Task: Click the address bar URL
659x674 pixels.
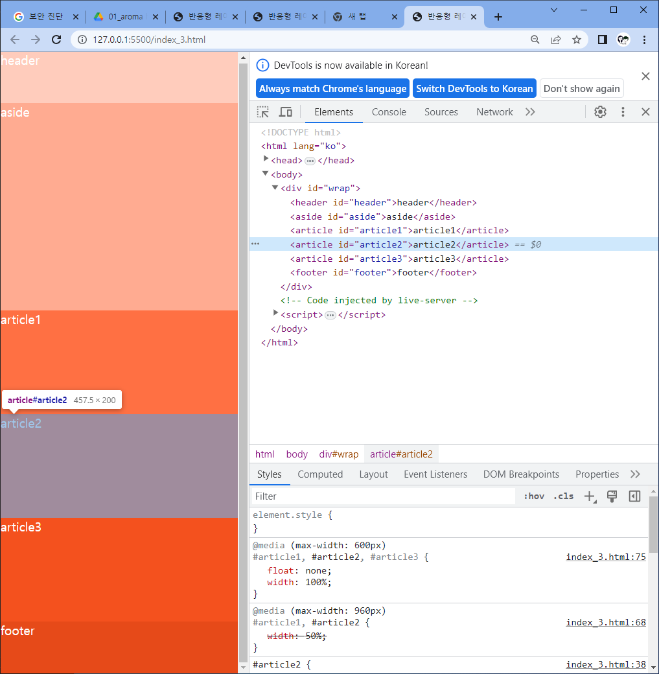Action: point(149,40)
